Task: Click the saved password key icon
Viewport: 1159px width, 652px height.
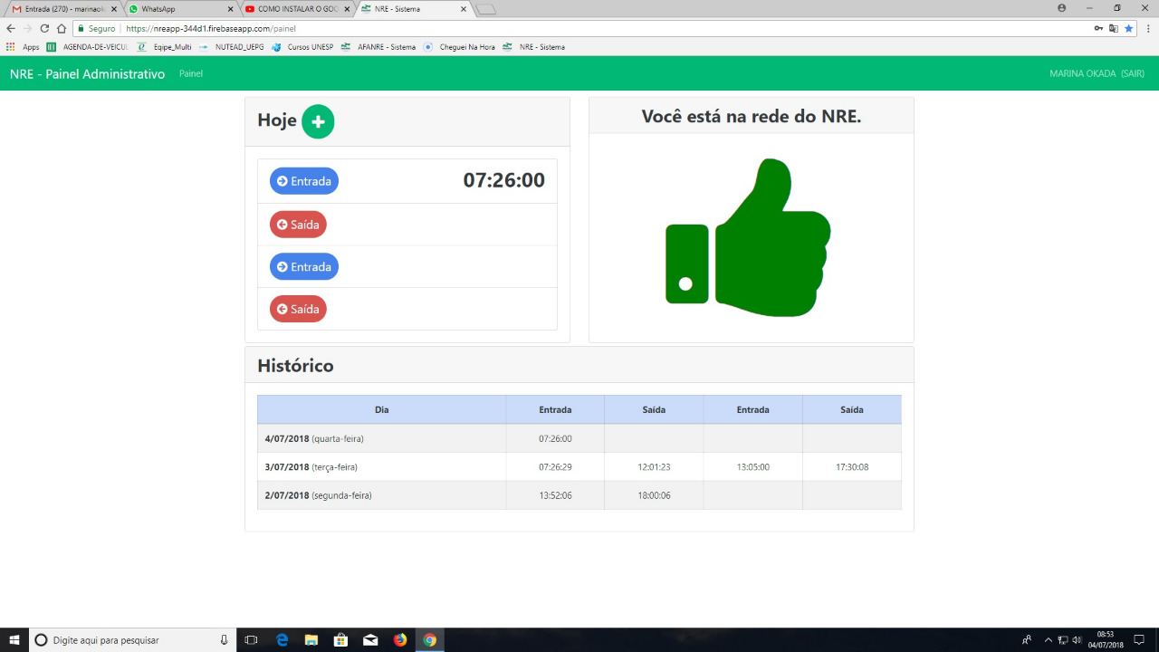Action: tap(1098, 28)
